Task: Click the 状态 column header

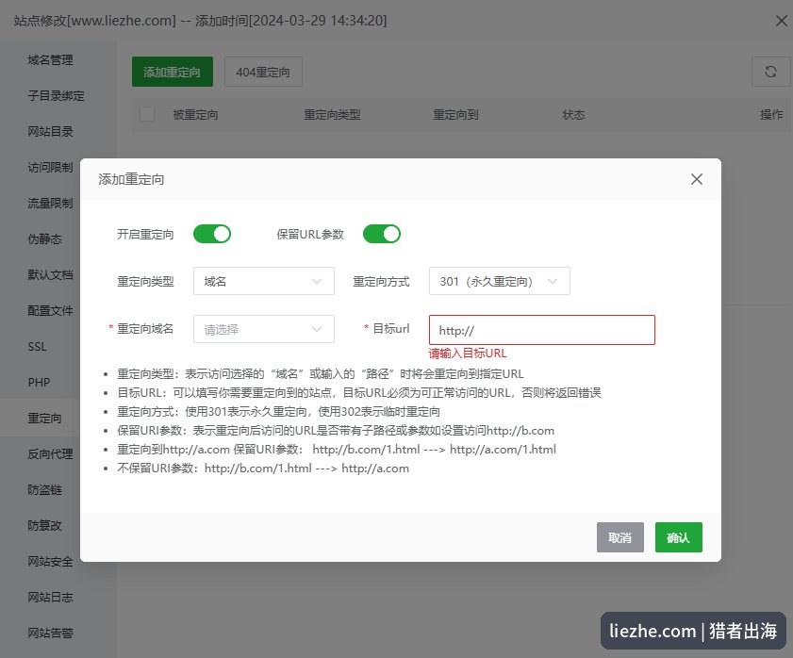Action: click(x=573, y=115)
